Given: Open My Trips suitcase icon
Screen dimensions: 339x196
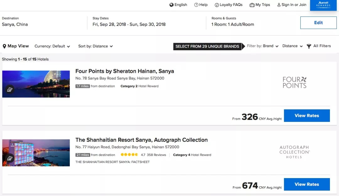Looking at the screenshot, I should [x=252, y=5].
